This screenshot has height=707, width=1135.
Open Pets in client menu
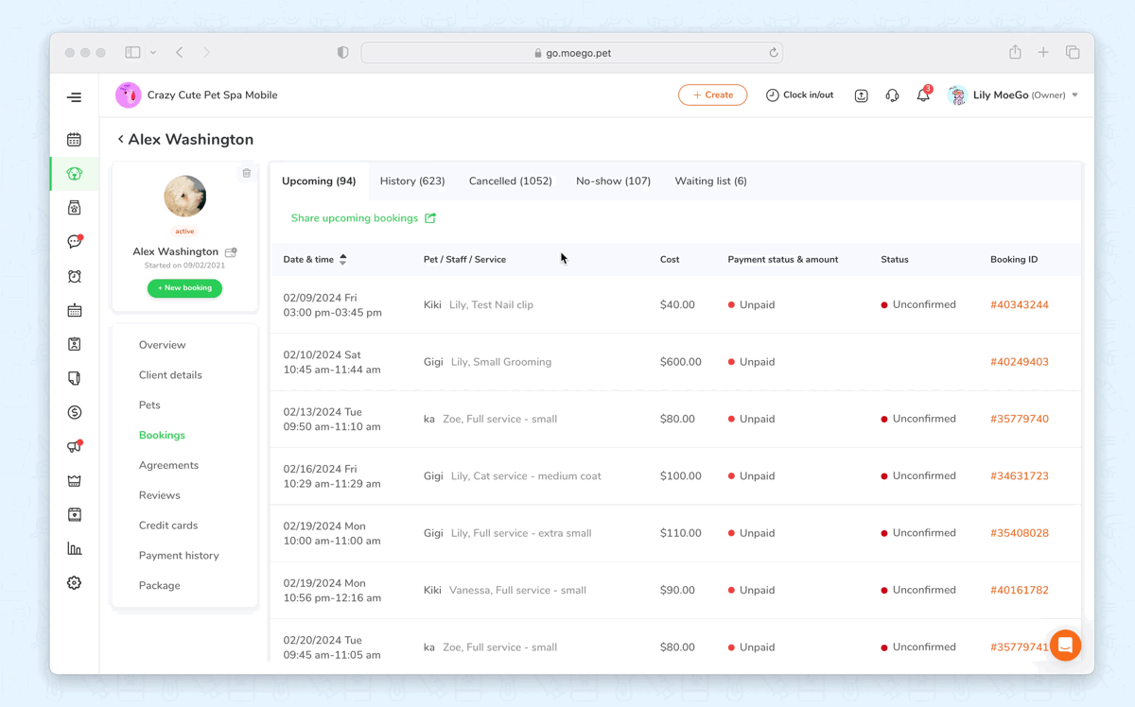149,405
